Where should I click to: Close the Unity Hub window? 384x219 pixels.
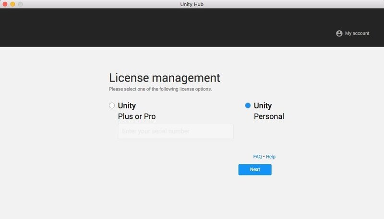(5, 4)
